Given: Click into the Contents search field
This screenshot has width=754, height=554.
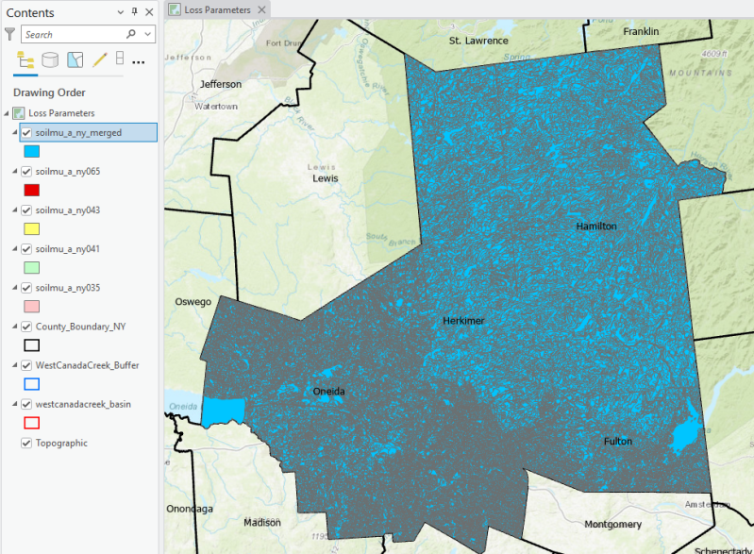Looking at the screenshot, I should [x=71, y=34].
